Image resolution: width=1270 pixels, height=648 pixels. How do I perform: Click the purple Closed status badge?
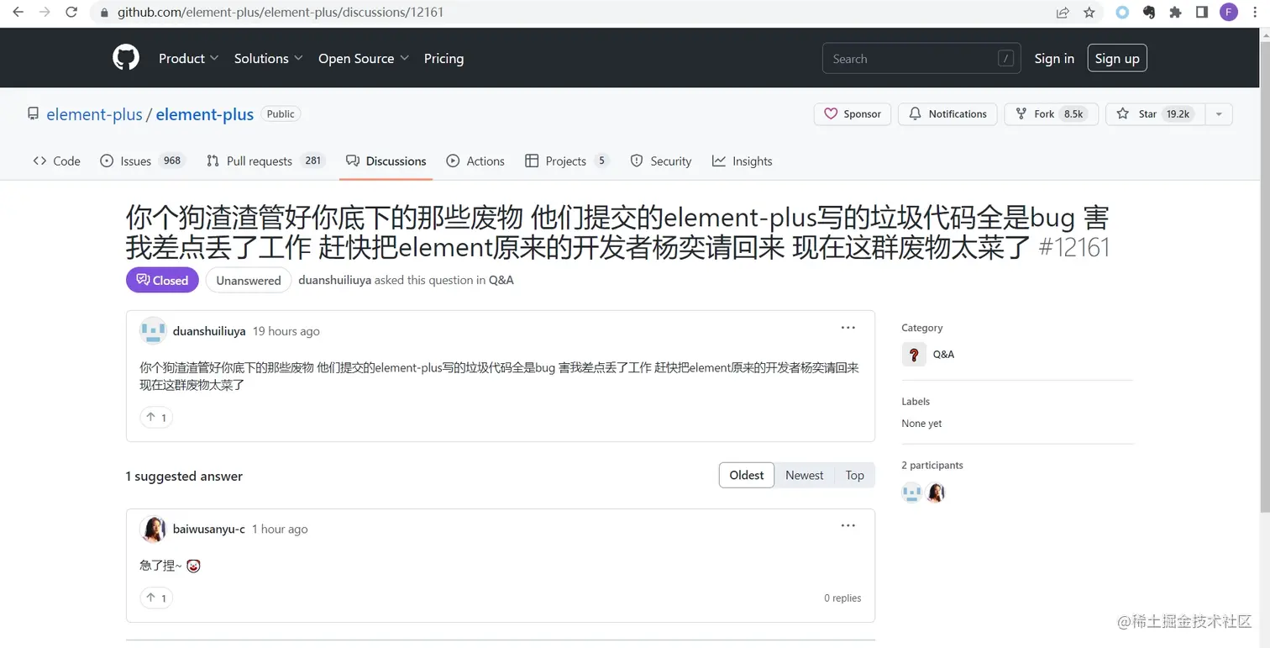click(162, 281)
